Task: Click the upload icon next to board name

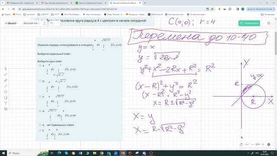Action: 45,23
